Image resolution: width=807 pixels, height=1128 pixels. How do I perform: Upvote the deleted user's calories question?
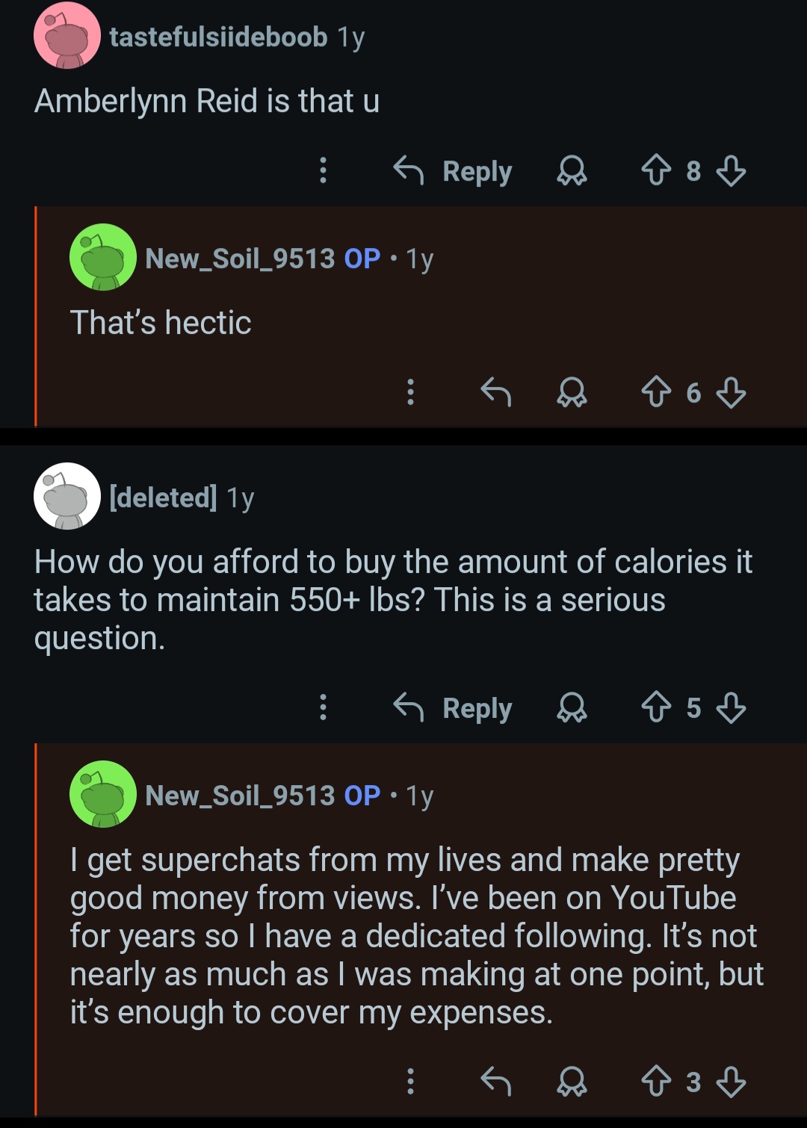pyautogui.click(x=656, y=707)
